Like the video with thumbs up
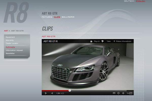The image size is (152, 101). click(x=91, y=41)
